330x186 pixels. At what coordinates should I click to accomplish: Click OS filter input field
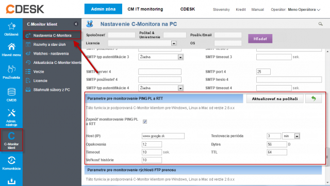pos(228,43)
